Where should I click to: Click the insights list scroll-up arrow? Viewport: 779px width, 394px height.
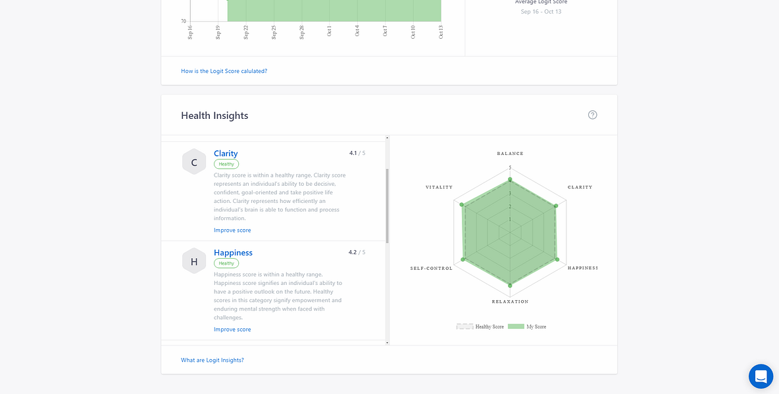(387, 138)
